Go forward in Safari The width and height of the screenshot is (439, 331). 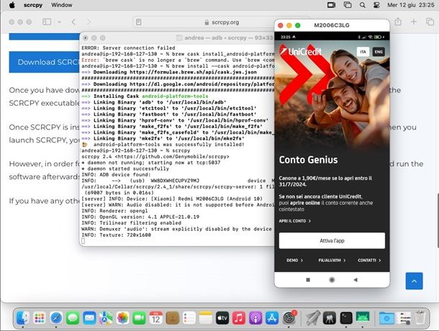click(89, 22)
